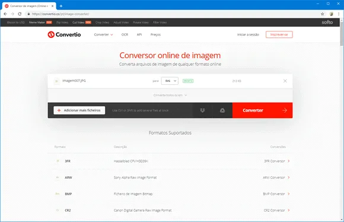Click Sony Alpha Raw Image Format text
Screen dimensions: 344x222
135,177
